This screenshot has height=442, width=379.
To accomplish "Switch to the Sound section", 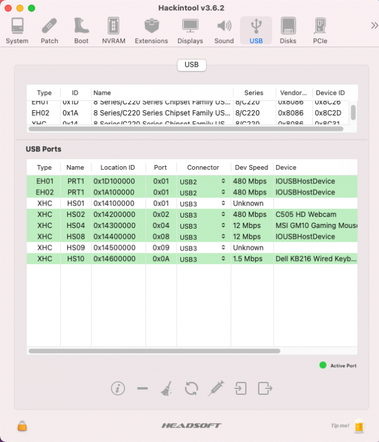I will point(224,31).
